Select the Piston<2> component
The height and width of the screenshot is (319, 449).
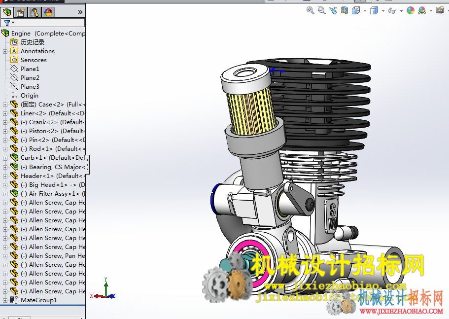(x=47, y=131)
